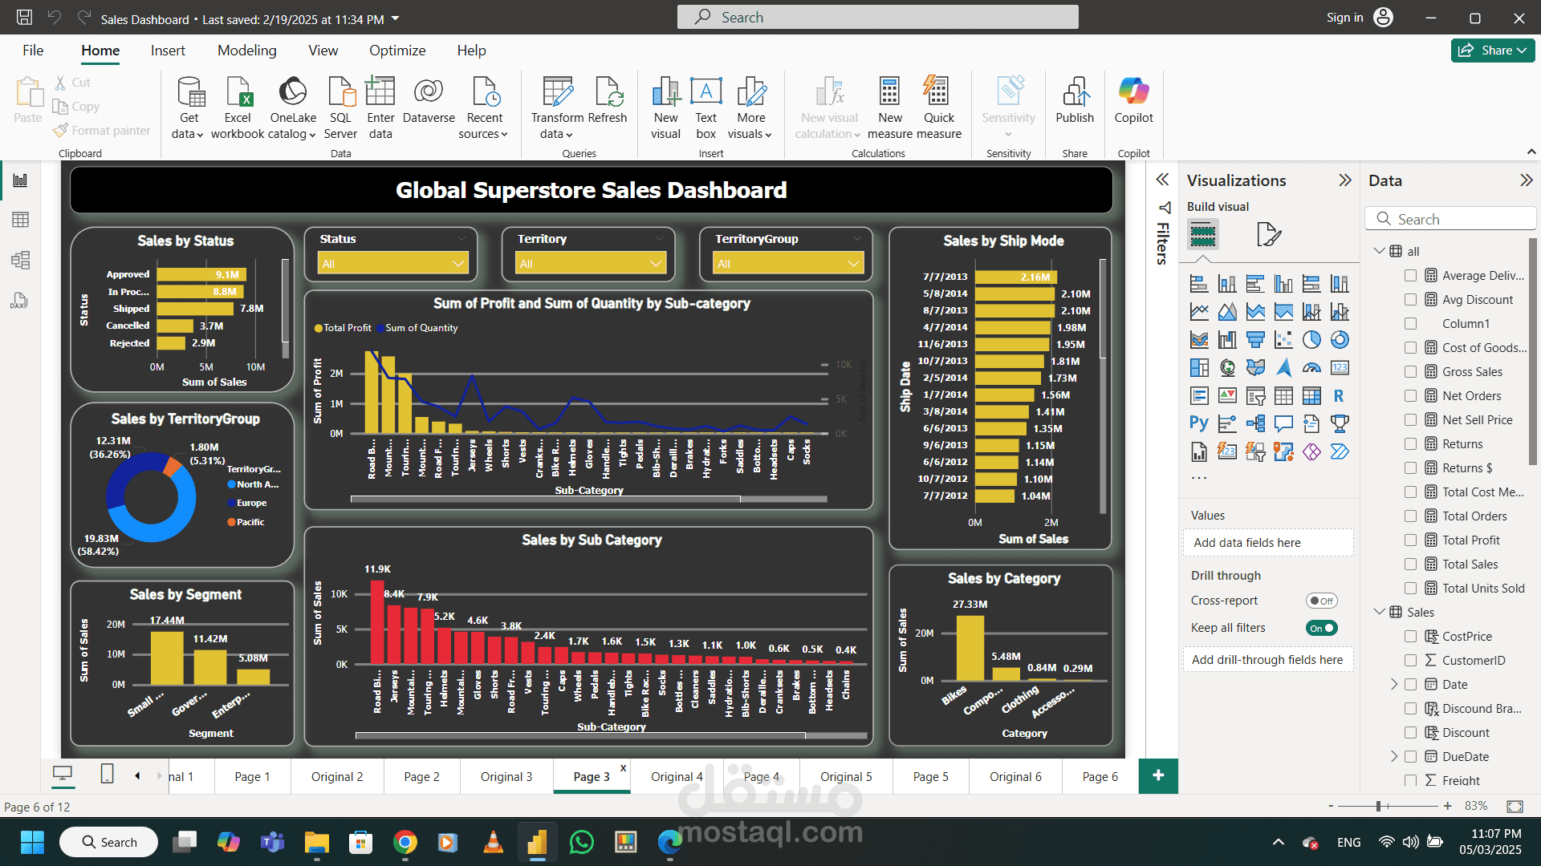Viewport: 1541px width, 866px height.
Task: Open the Territory slicer dropdown
Action: (657, 264)
